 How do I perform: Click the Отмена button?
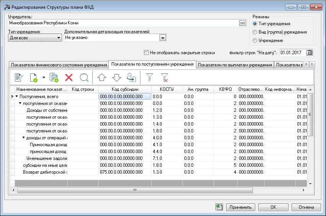click(306, 207)
